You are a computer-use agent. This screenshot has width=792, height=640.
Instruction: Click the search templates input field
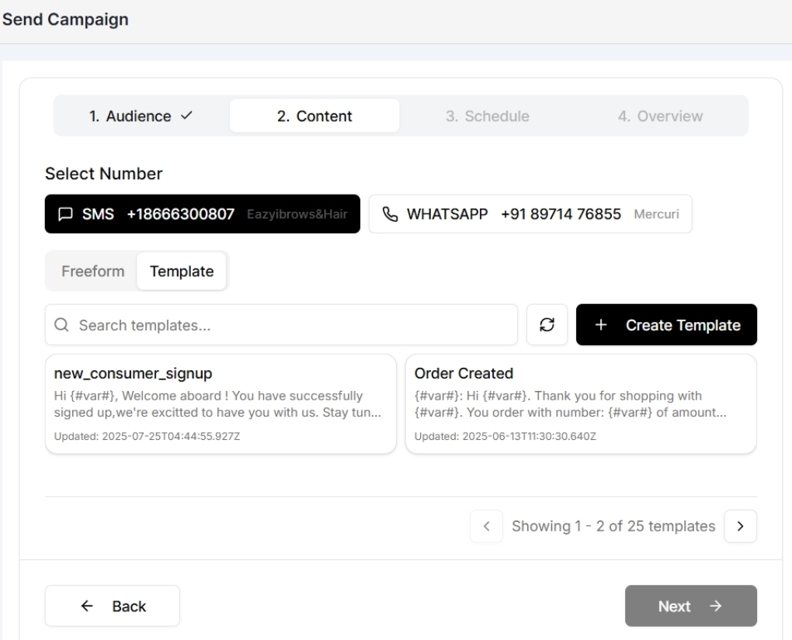pos(280,324)
